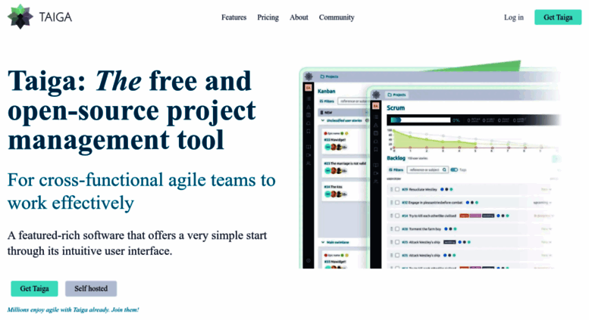Viewport: 589px width, 320px height.
Task: Click the 'A featured-rich software' paragraph
Action: [x=137, y=243]
